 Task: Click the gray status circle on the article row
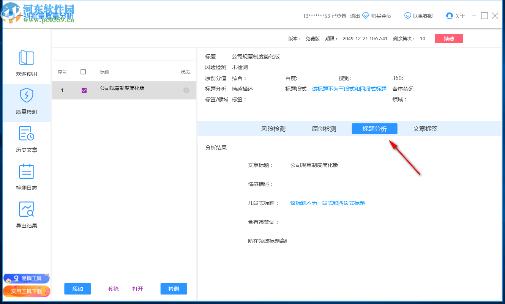[186, 90]
